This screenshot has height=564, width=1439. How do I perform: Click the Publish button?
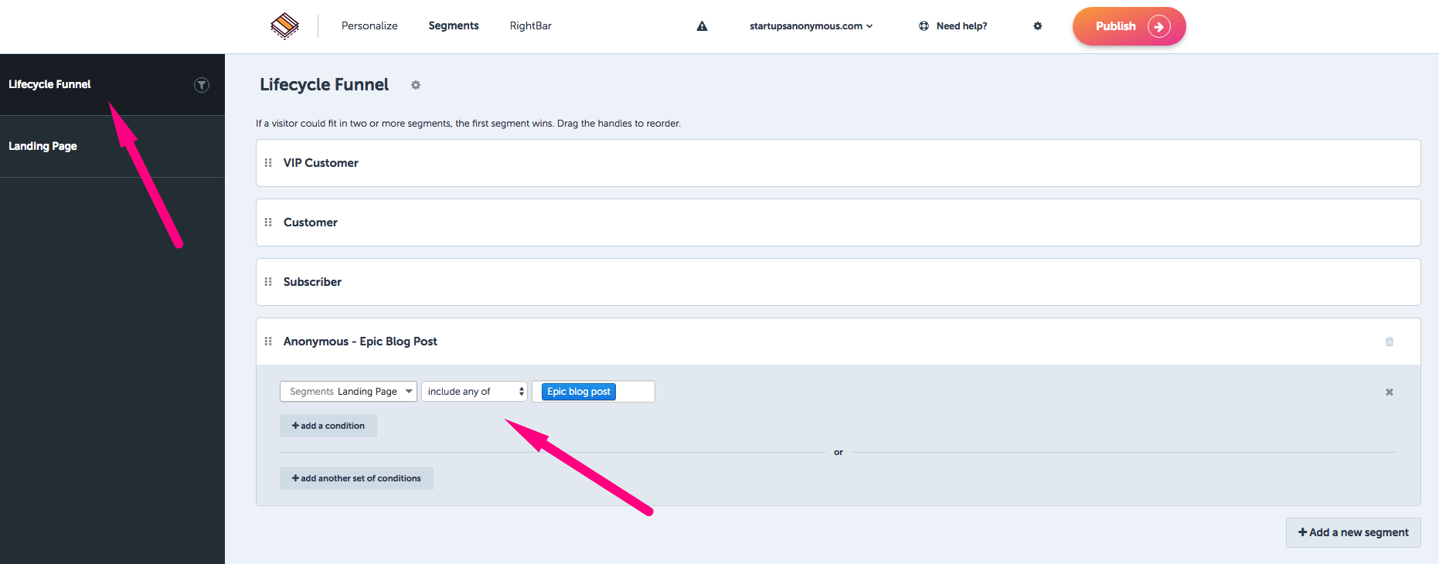(1129, 26)
